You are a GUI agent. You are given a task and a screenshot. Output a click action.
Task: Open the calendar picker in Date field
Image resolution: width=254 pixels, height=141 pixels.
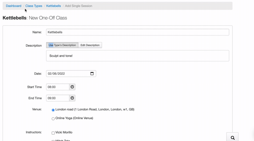pyautogui.click(x=92, y=74)
